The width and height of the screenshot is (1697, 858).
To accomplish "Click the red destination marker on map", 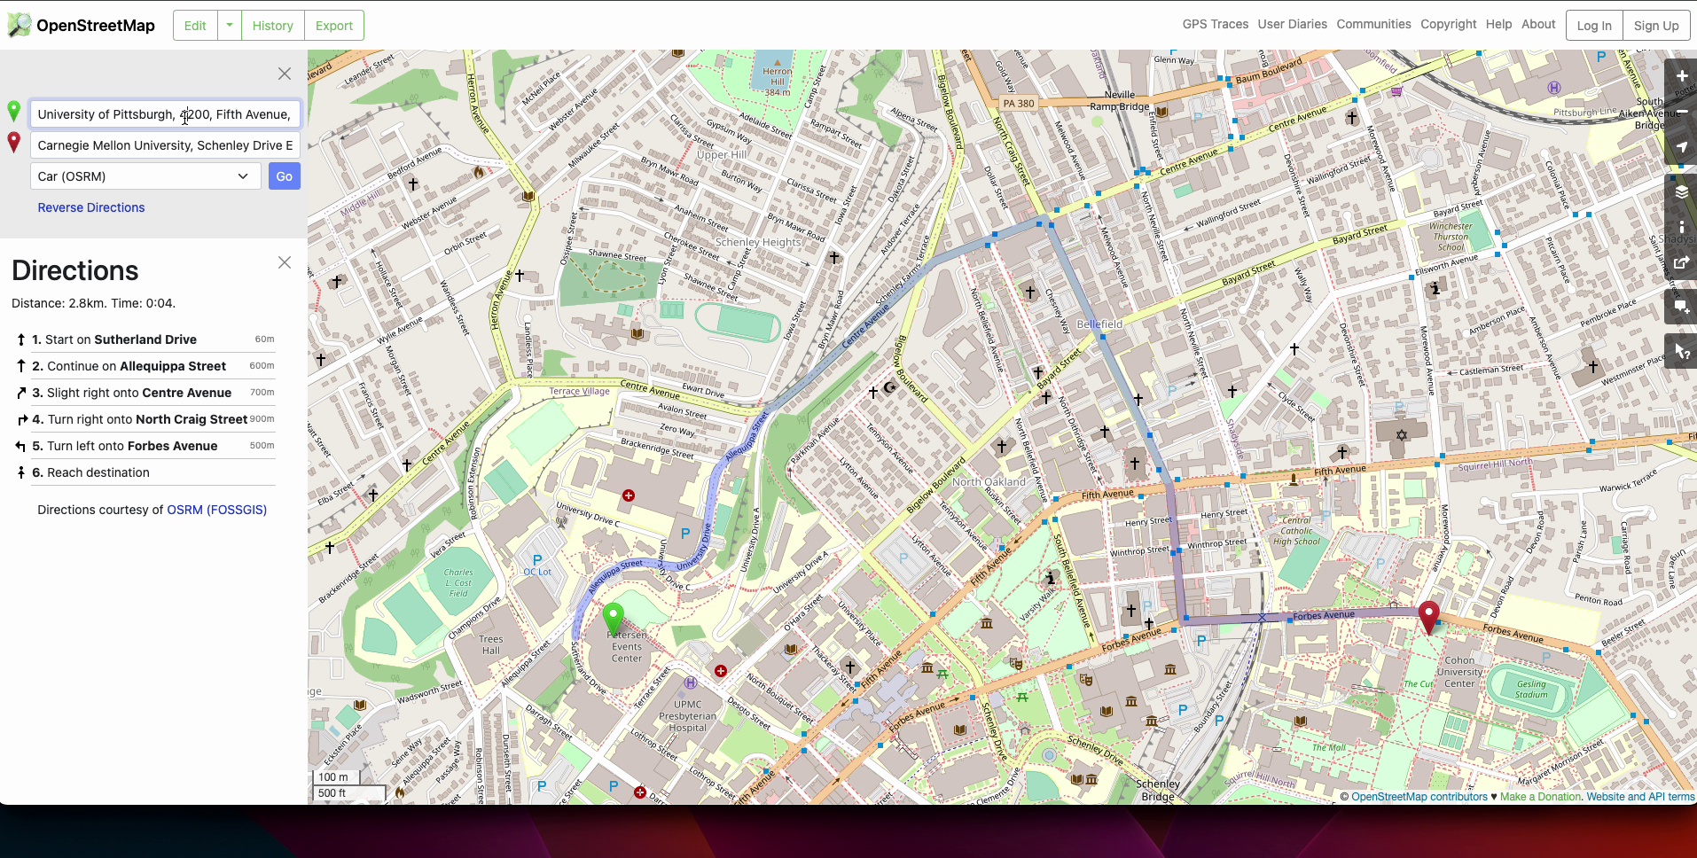I will (1427, 615).
